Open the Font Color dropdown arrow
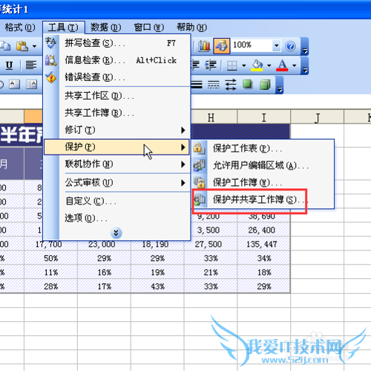371x371 pixels. point(294,65)
